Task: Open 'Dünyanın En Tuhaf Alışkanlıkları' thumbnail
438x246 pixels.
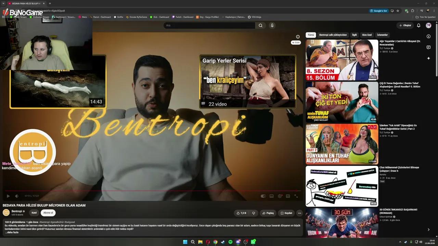Action: (x=342, y=144)
